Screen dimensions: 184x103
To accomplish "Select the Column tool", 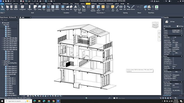I will pos(30,8).
